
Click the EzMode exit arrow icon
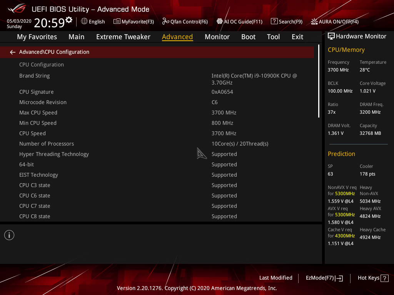pos(339,278)
